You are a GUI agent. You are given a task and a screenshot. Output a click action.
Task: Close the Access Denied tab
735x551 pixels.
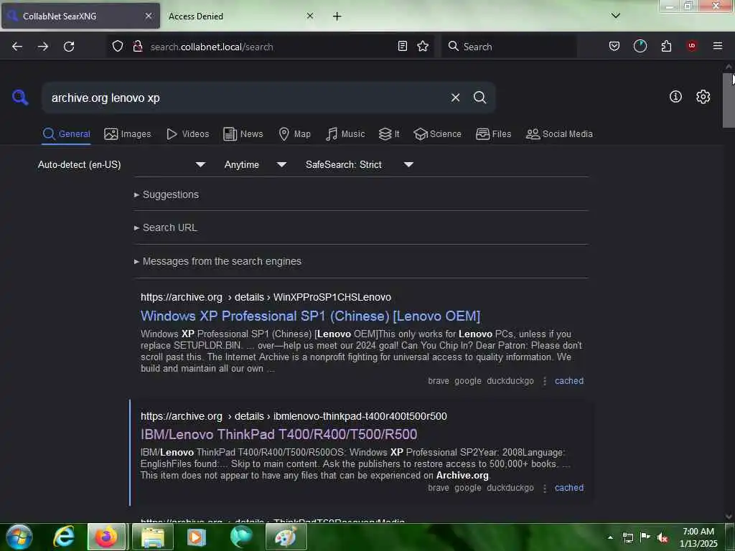(310, 16)
